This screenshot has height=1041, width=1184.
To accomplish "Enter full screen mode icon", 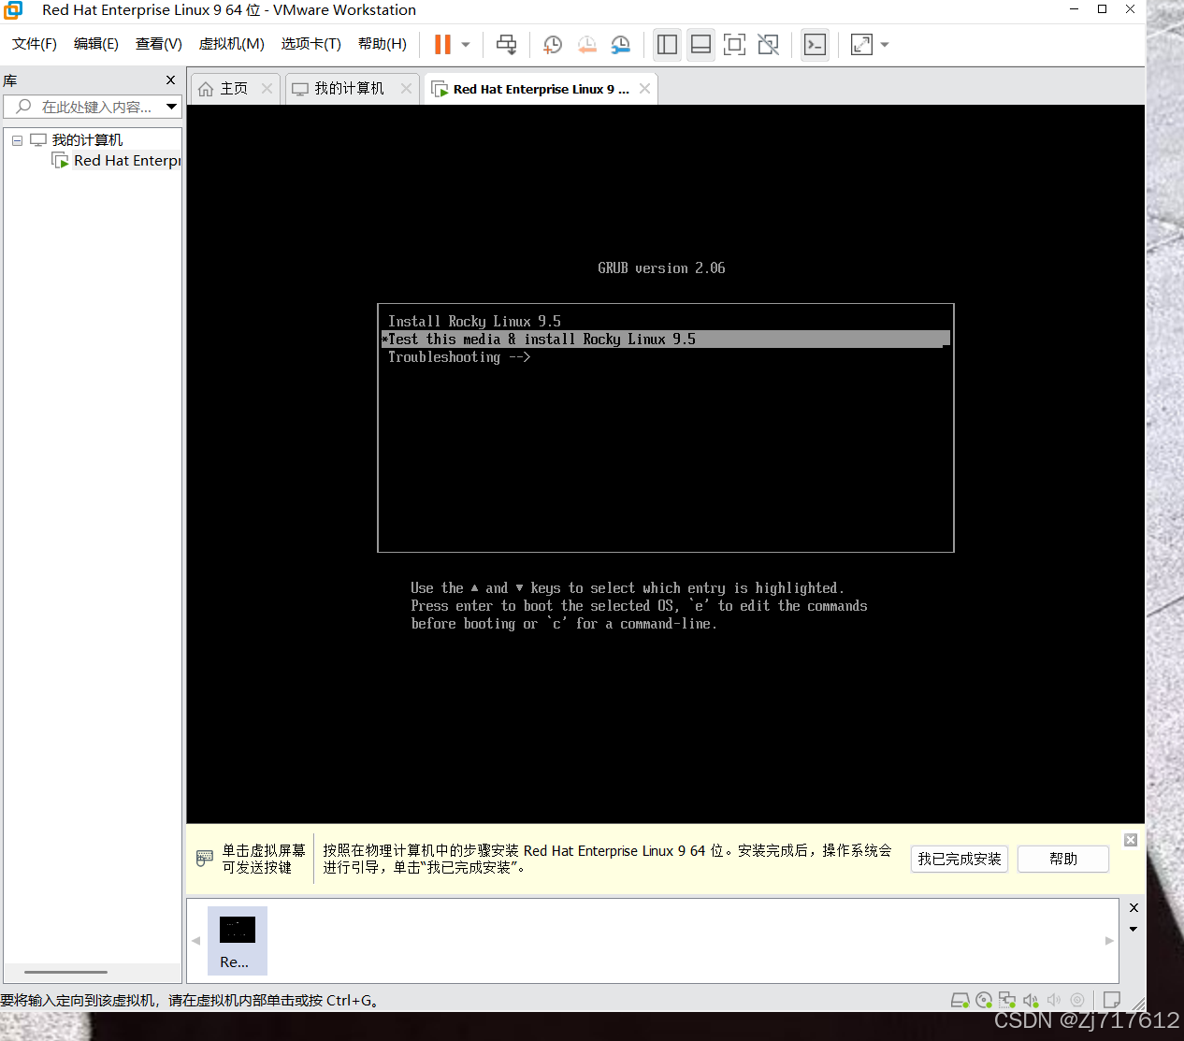I will (x=734, y=44).
